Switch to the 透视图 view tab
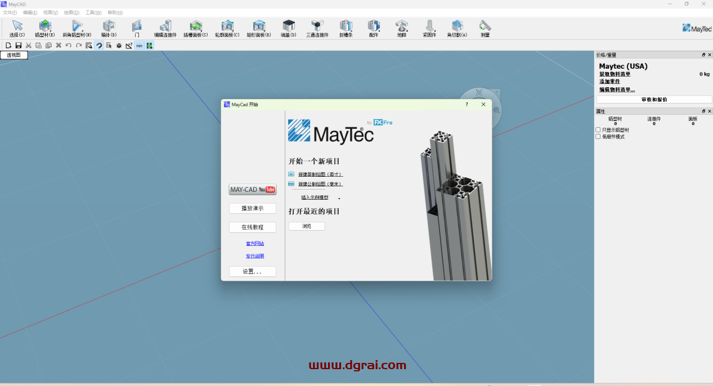The height and width of the screenshot is (386, 713). tap(14, 55)
